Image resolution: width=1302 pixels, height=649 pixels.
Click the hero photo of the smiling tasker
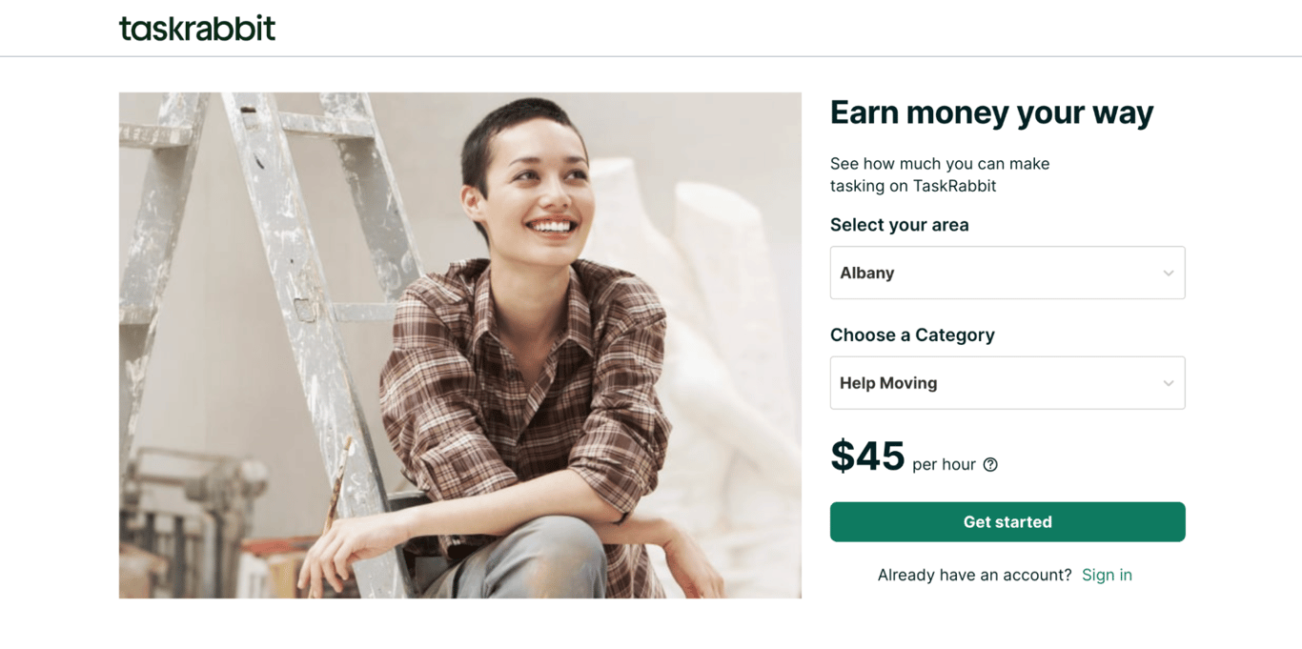click(459, 345)
